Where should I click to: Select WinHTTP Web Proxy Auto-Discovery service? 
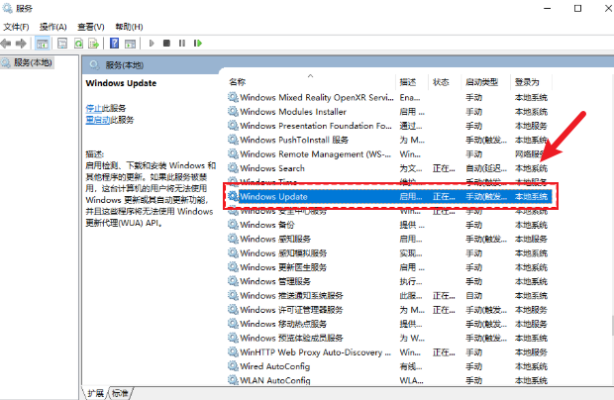(390, 351)
